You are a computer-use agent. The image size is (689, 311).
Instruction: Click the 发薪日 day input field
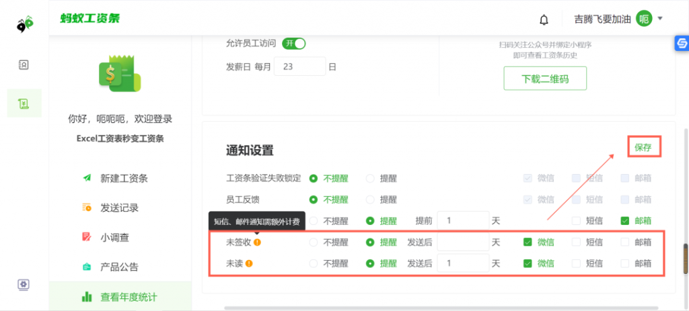click(x=299, y=66)
